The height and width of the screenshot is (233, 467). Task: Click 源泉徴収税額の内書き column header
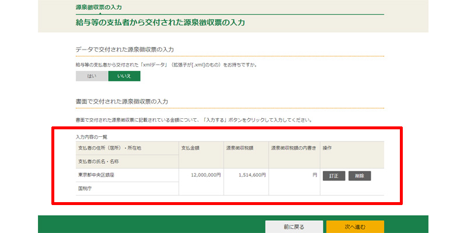[x=294, y=154]
